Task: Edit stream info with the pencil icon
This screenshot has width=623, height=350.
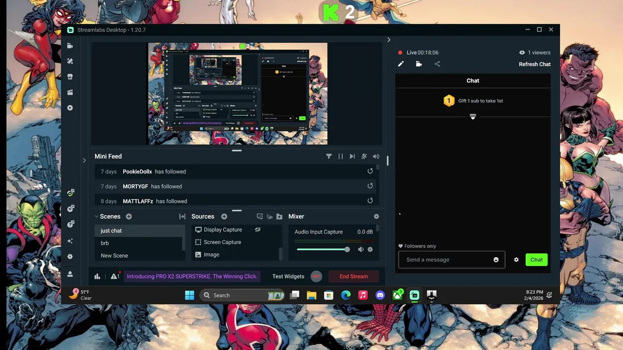Action: [401, 64]
